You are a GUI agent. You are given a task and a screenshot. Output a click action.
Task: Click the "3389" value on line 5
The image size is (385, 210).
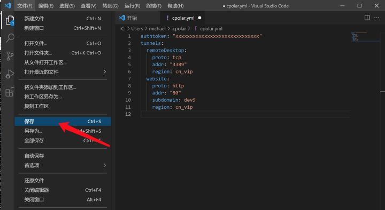pyautogui.click(x=178, y=64)
